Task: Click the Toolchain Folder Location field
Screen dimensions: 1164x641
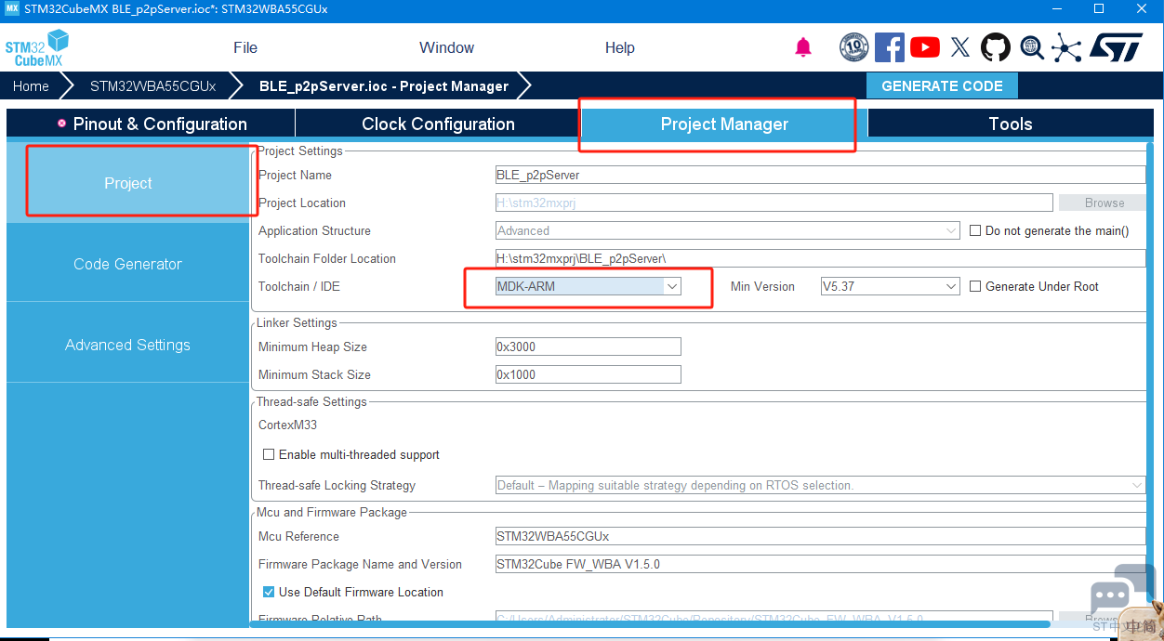Action: [x=820, y=258]
